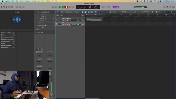Select 04 Voice library category
The image size is (176, 99).
(x=8, y=35)
